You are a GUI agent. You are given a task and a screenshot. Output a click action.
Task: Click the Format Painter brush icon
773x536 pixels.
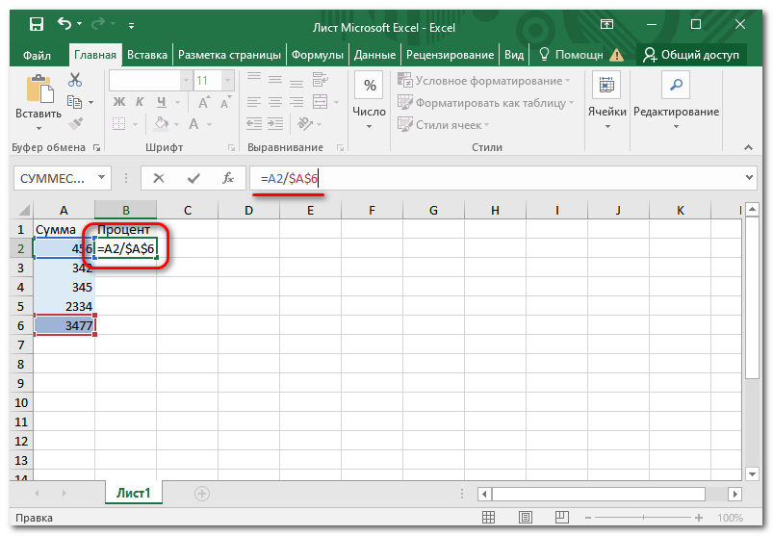[x=75, y=123]
